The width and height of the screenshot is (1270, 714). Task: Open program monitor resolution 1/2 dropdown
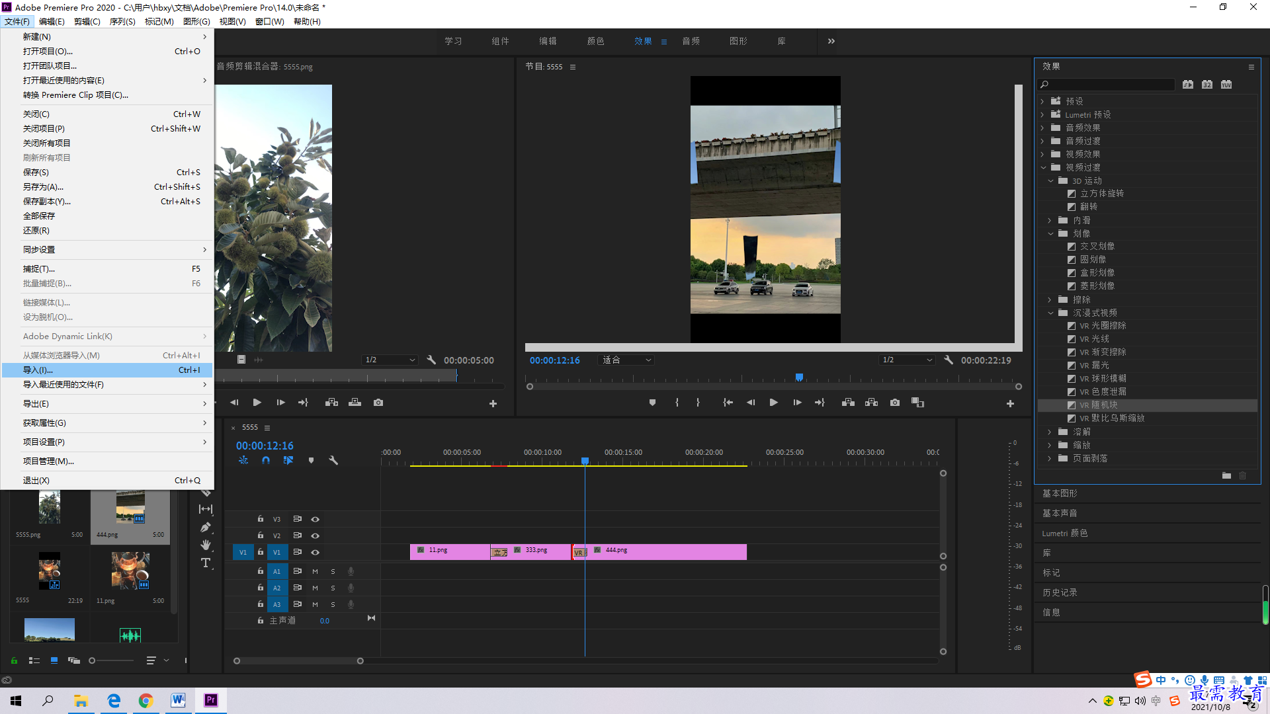pos(907,360)
